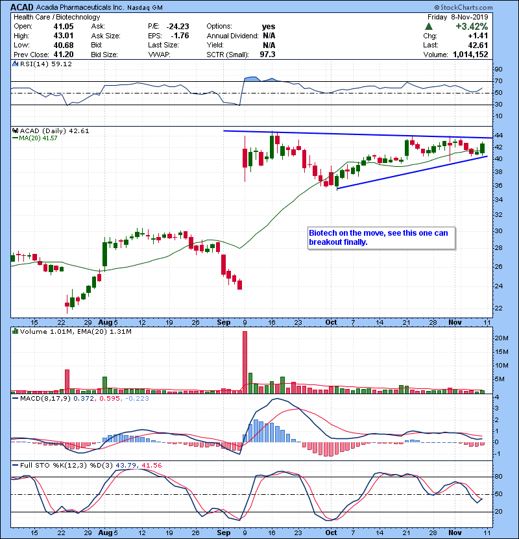Click the Open value 41.05
Screen dimensions: 519x539
(64, 27)
